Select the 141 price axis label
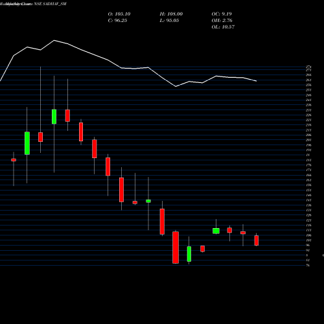324x324 pixels. point(308,200)
